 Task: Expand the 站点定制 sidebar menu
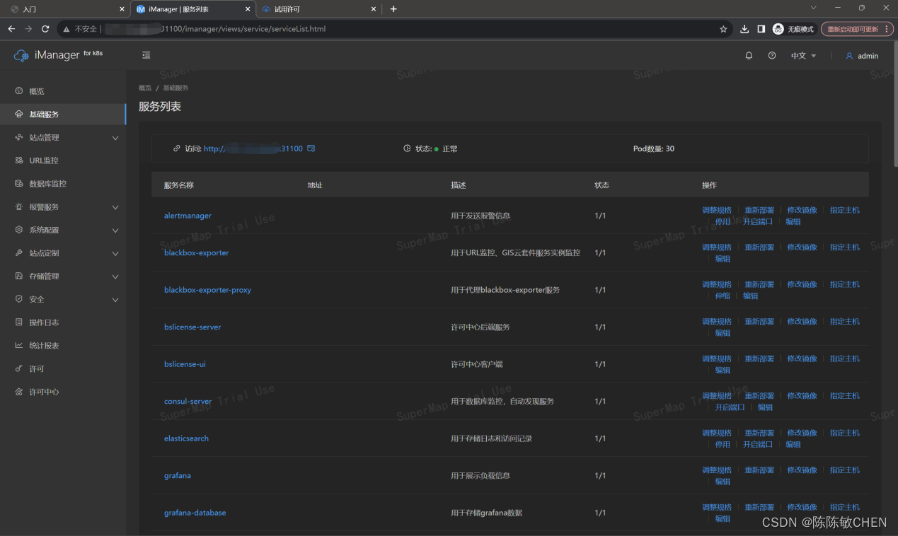click(x=115, y=253)
